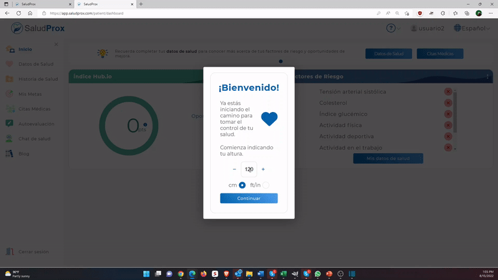Open Autoevaluación in the sidebar
Screen dimensions: 498x280
(x=36, y=124)
